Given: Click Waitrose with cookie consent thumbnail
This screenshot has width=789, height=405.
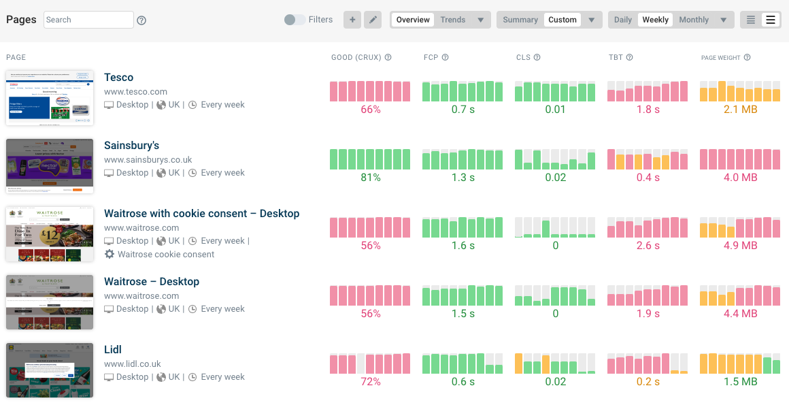Looking at the screenshot, I should click(x=50, y=233).
